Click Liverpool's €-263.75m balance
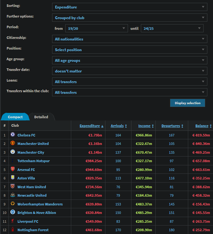The image size is (213, 234). pyautogui.click(x=201, y=221)
